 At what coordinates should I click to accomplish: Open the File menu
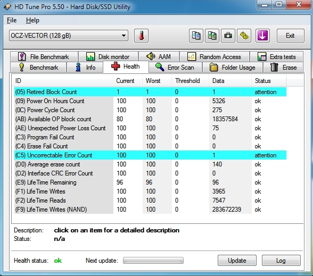coord(12,20)
